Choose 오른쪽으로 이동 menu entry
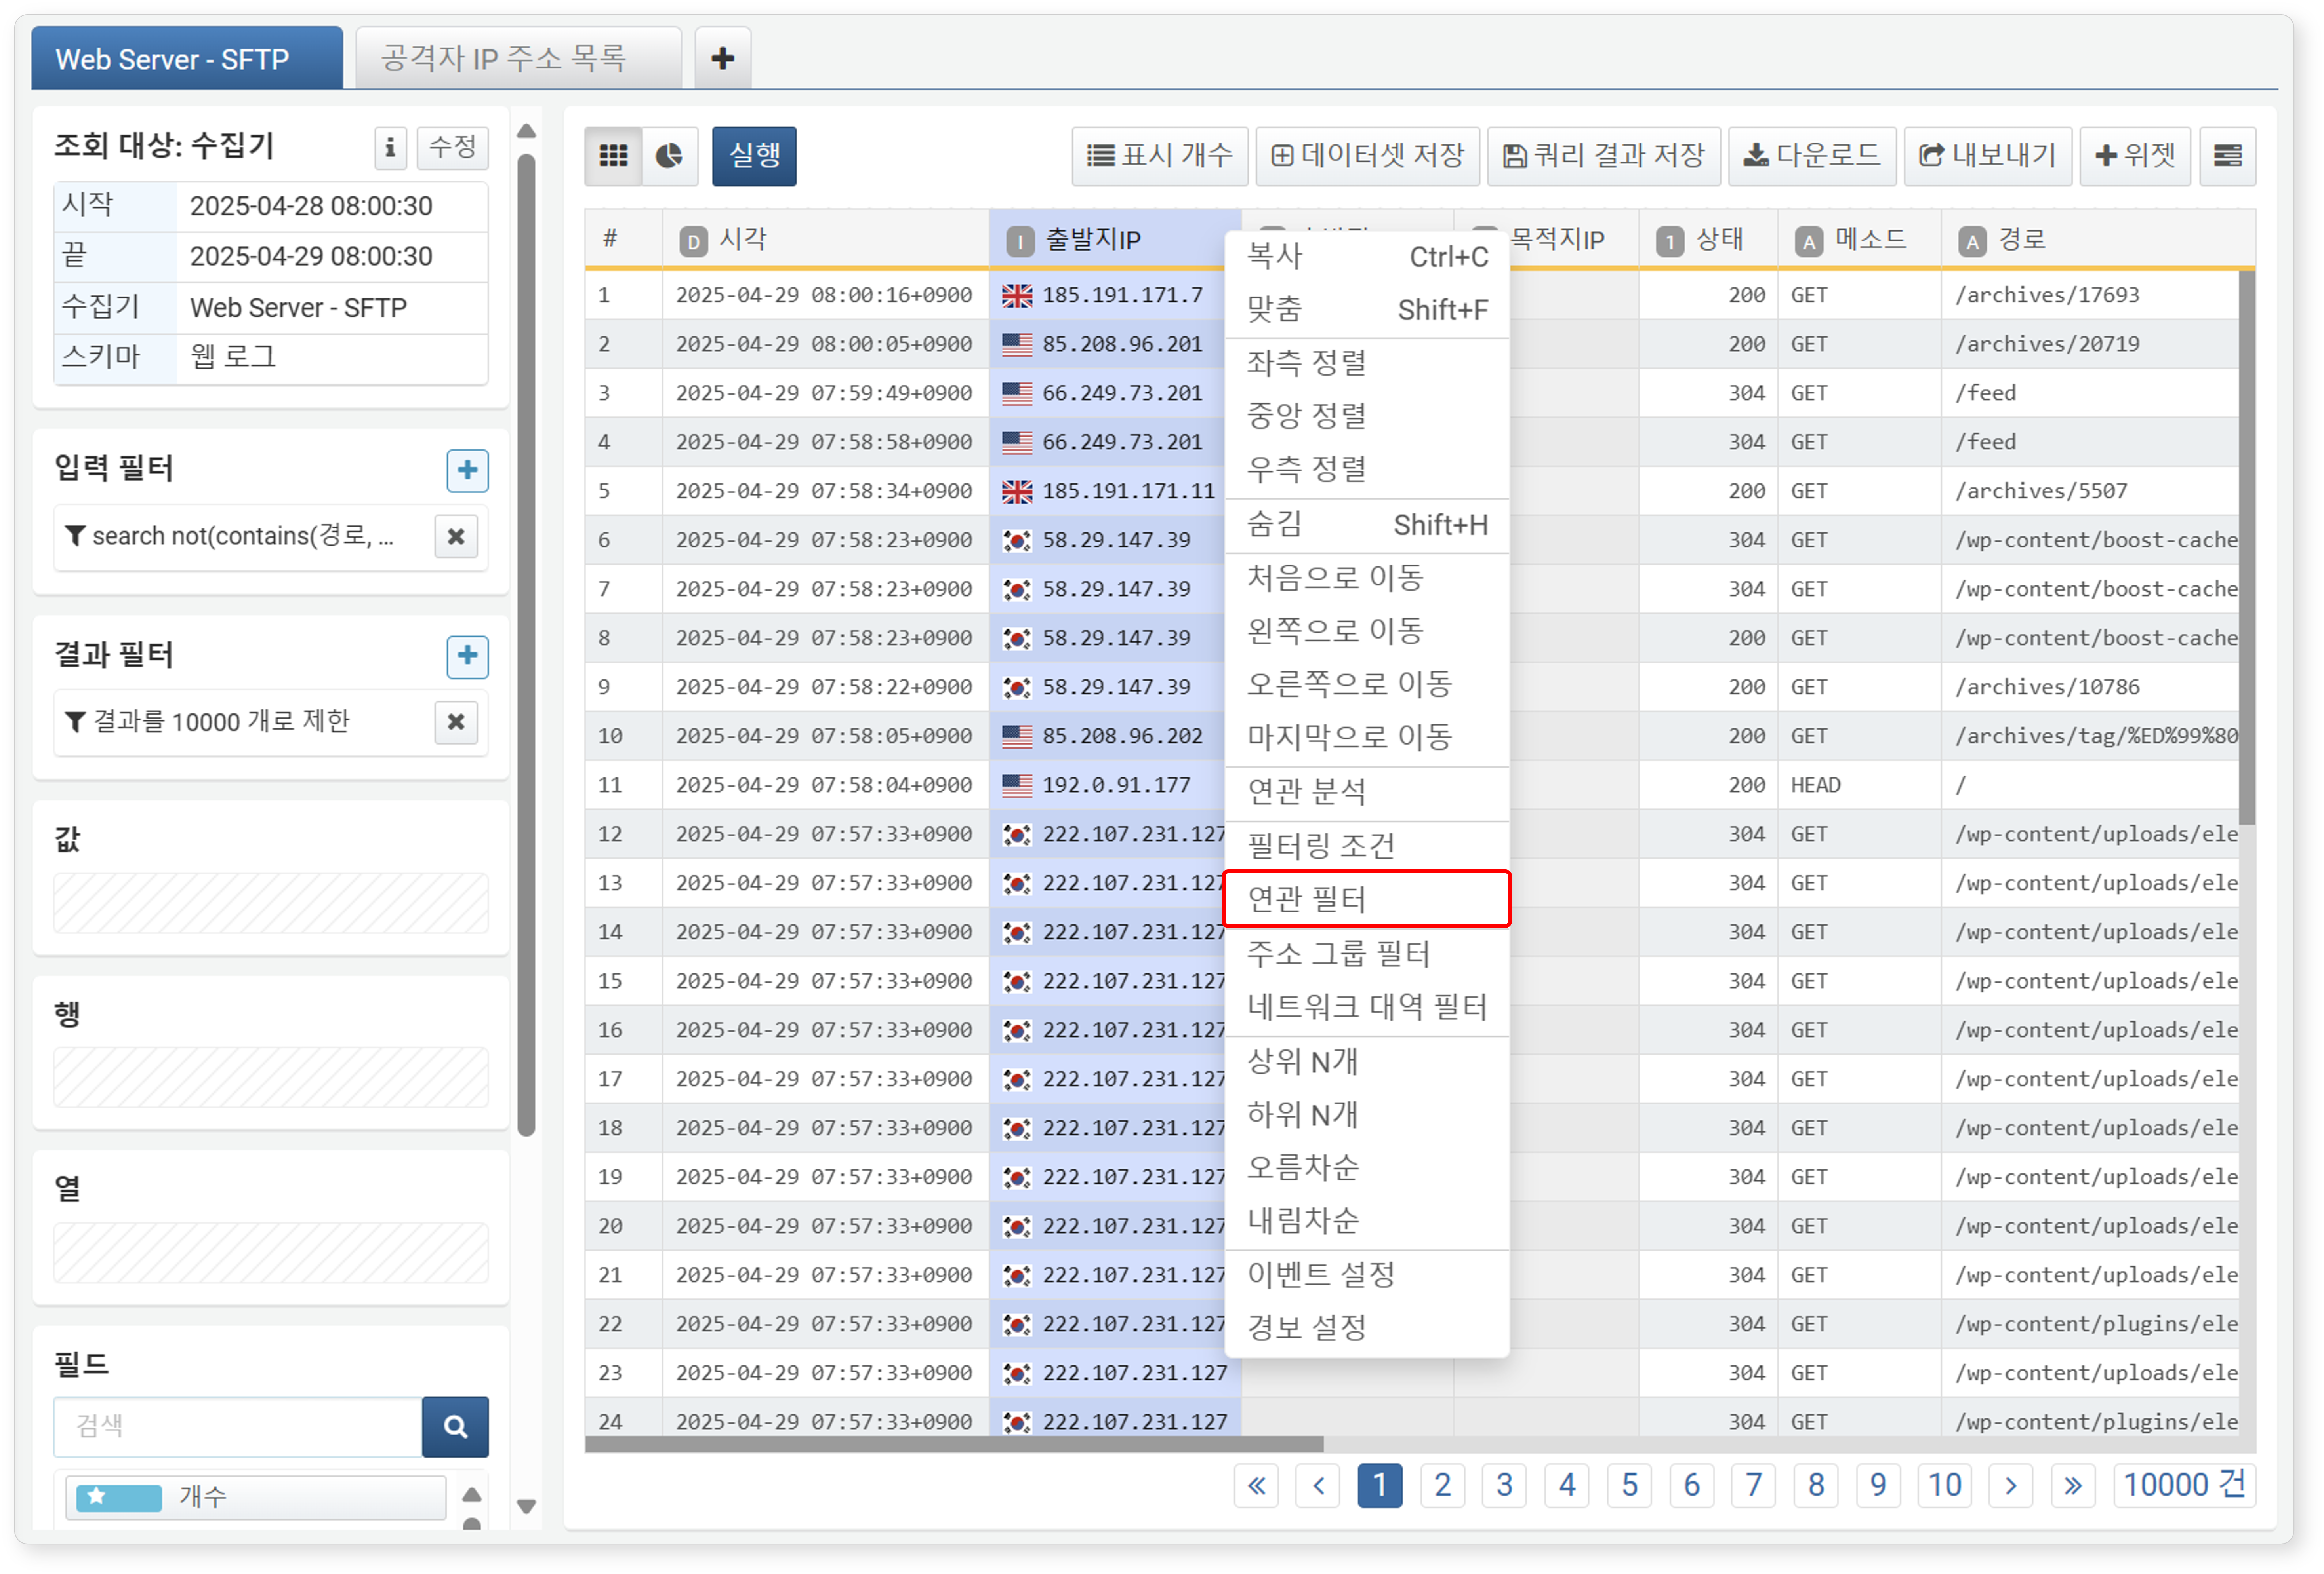The width and height of the screenshot is (2324, 1574). pos(1367,684)
